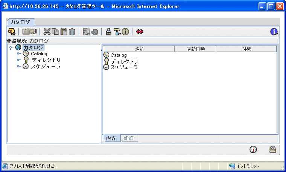Click the grey stacked boxes arrow icon

tap(94, 32)
